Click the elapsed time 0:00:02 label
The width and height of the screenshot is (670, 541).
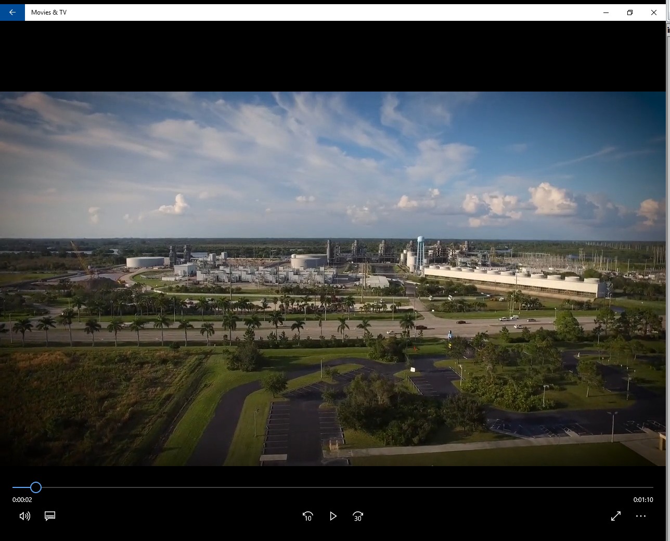(x=22, y=499)
